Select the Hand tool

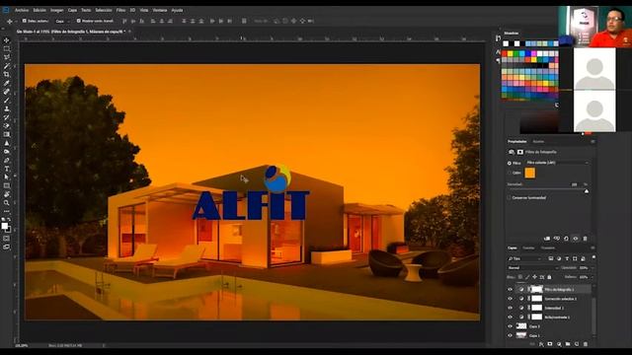tap(7, 194)
